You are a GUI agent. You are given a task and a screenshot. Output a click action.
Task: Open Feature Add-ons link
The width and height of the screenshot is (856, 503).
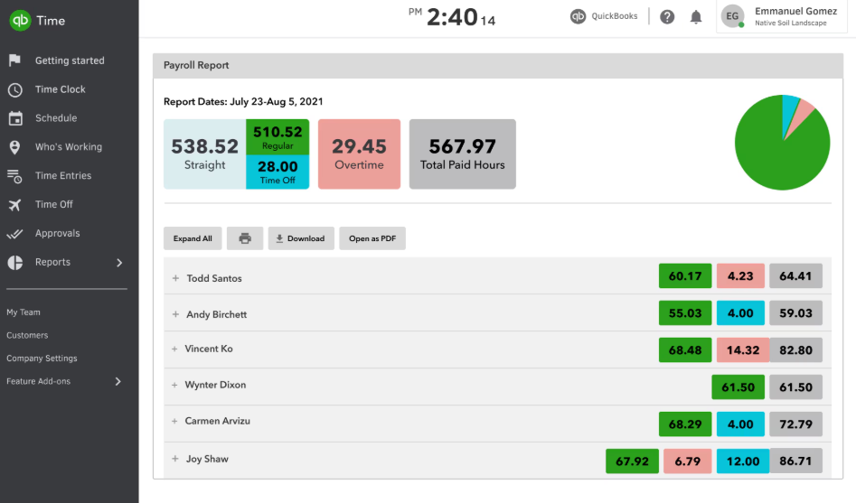[x=38, y=381]
